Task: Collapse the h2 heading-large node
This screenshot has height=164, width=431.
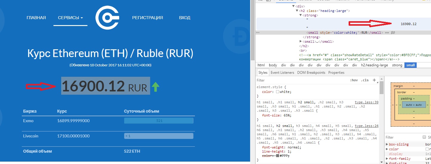Action: 297,10
